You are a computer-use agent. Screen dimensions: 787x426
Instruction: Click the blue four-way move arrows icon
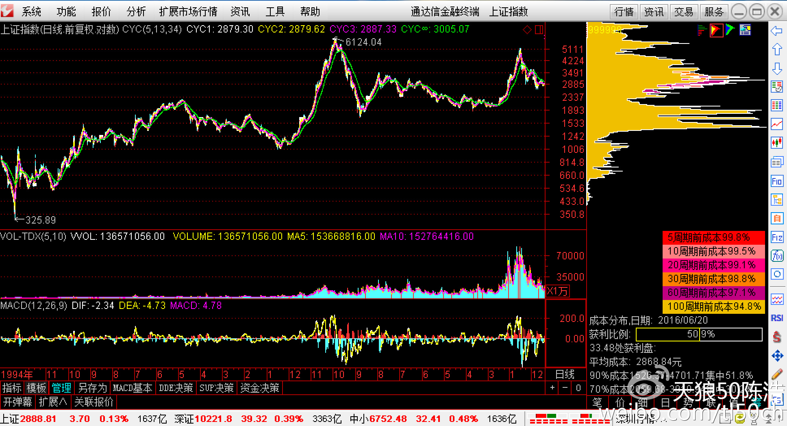click(x=777, y=356)
